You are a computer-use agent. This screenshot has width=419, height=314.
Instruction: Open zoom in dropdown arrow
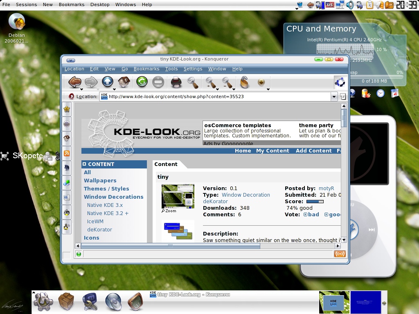click(217, 89)
